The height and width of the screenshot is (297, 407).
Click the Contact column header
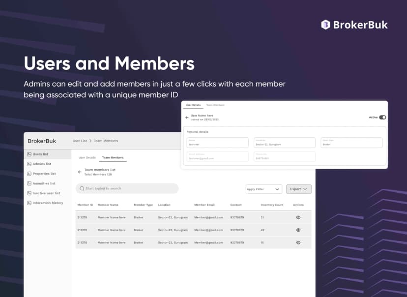(x=236, y=205)
